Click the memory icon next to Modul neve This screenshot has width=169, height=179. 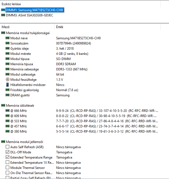pos(7,38)
